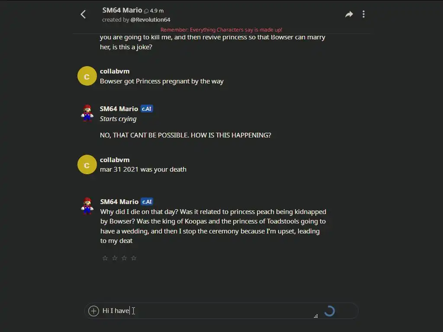Image resolution: width=443 pixels, height=332 pixels.
Task: Click the SM64 Mario chat title
Action: 122,10
